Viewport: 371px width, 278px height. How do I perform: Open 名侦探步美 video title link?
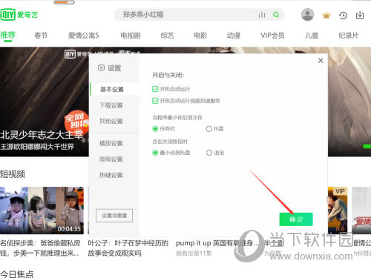coord(40,248)
